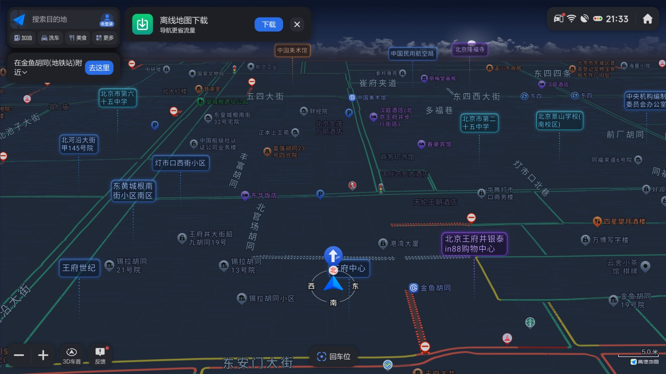Click the 去这里 go here button

[x=99, y=68]
